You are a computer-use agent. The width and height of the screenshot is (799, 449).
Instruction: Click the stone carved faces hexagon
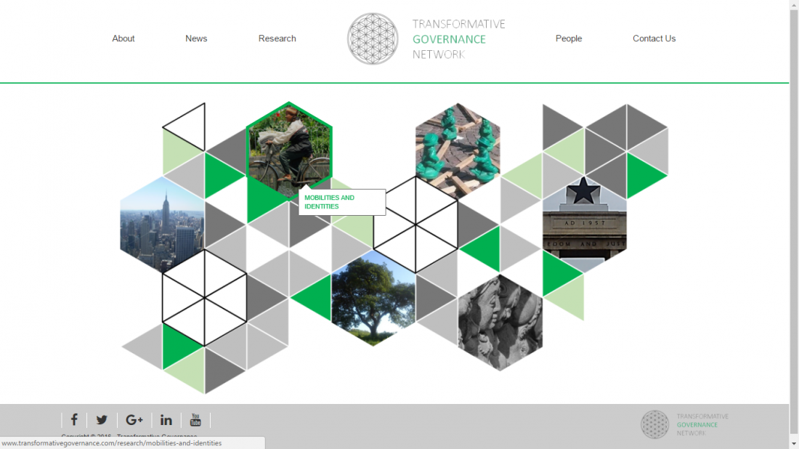click(500, 322)
